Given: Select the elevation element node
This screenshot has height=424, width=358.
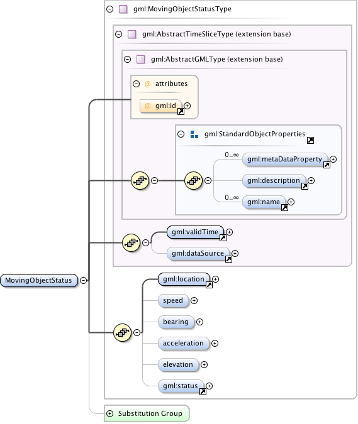Looking at the screenshot, I should click(178, 364).
